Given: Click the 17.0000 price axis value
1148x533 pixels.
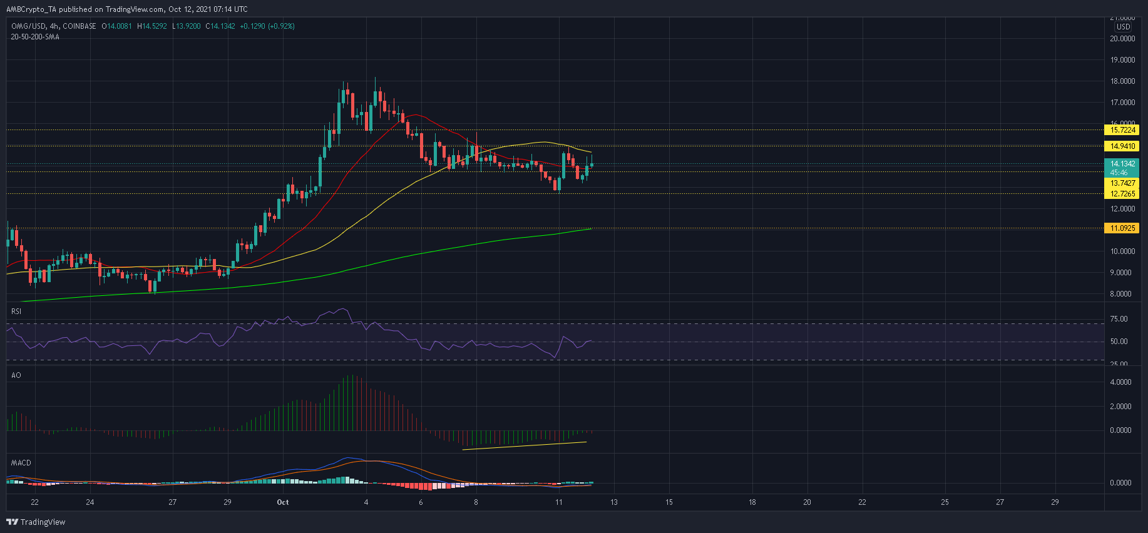Looking at the screenshot, I should click(1122, 103).
